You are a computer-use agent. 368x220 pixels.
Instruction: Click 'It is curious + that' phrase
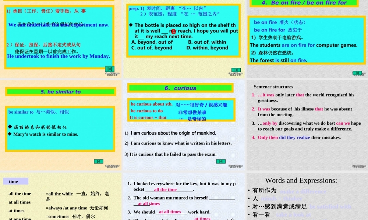pos(148,118)
